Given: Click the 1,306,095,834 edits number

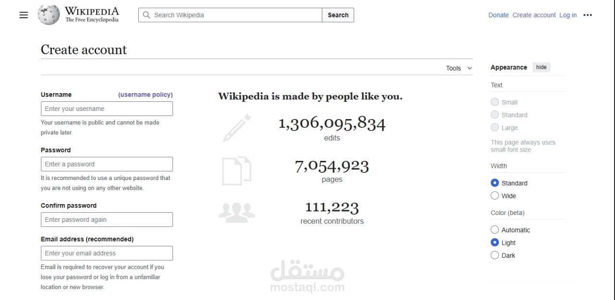Looking at the screenshot, I should click(332, 123).
